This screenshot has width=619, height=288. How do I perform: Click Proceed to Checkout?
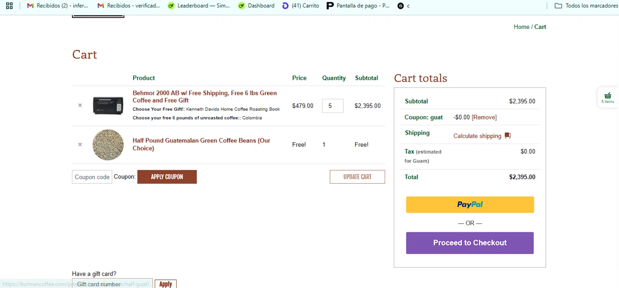(x=470, y=243)
